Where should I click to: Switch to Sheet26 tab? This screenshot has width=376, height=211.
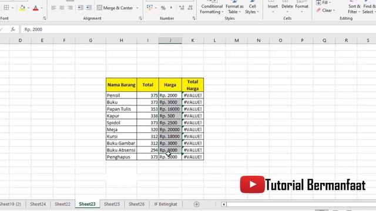[137, 204]
